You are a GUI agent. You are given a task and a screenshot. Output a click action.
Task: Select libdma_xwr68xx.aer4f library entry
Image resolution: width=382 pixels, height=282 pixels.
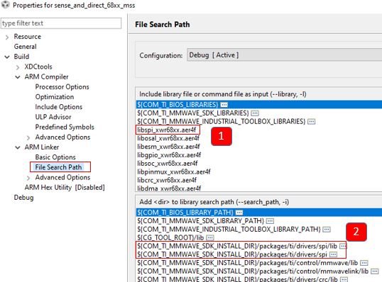click(169, 188)
